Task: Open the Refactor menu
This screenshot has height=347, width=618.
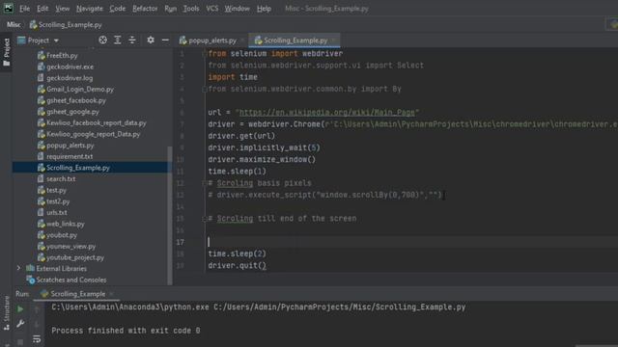Action: pos(145,9)
